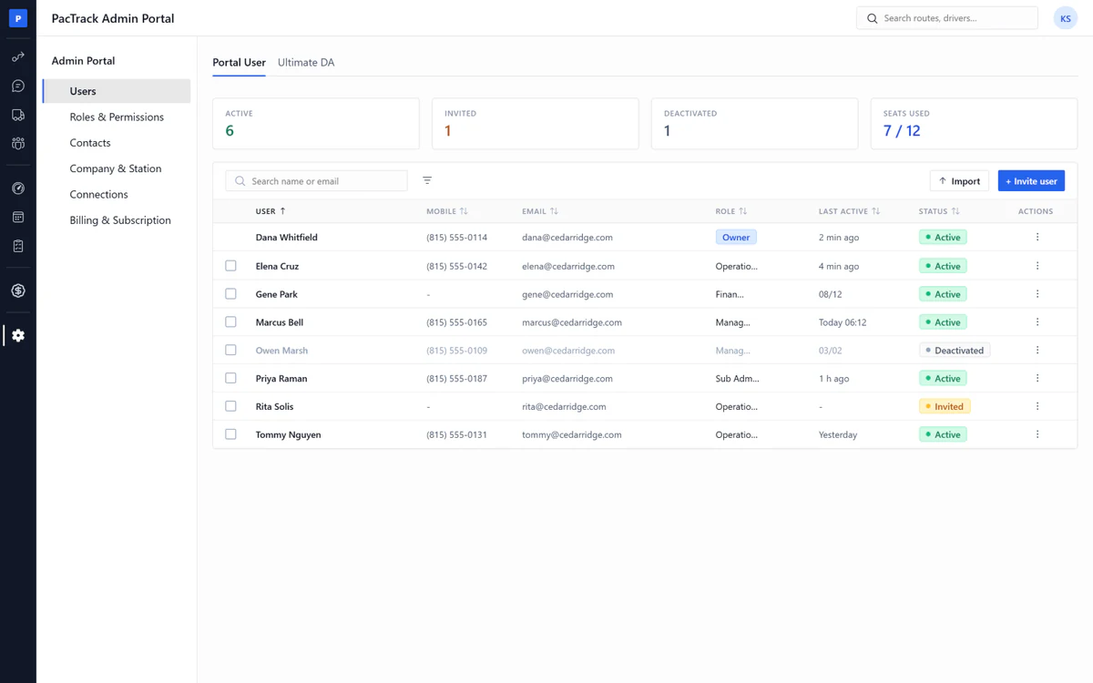Open actions menu for Marcus Bell
Image resolution: width=1093 pixels, height=683 pixels.
pos(1037,322)
